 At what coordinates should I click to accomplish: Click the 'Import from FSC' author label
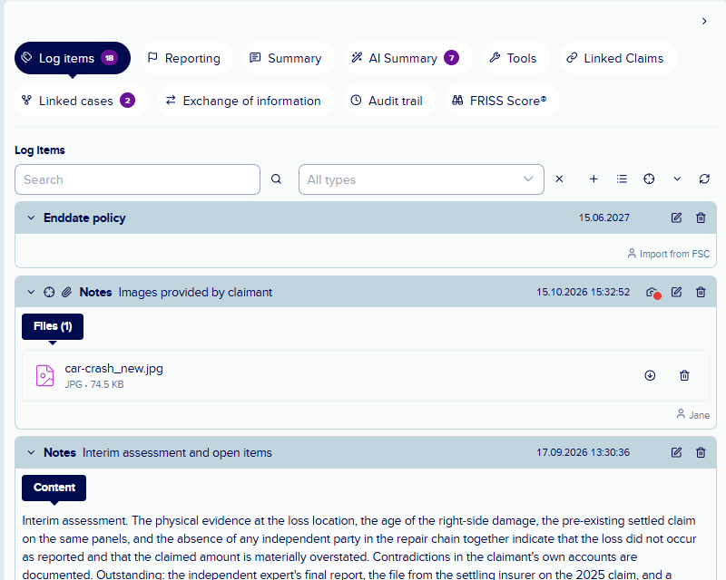click(x=669, y=254)
